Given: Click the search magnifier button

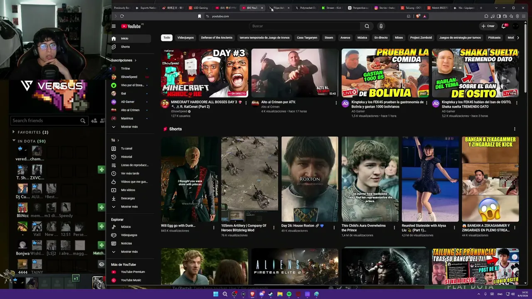Looking at the screenshot, I should tap(367, 26).
